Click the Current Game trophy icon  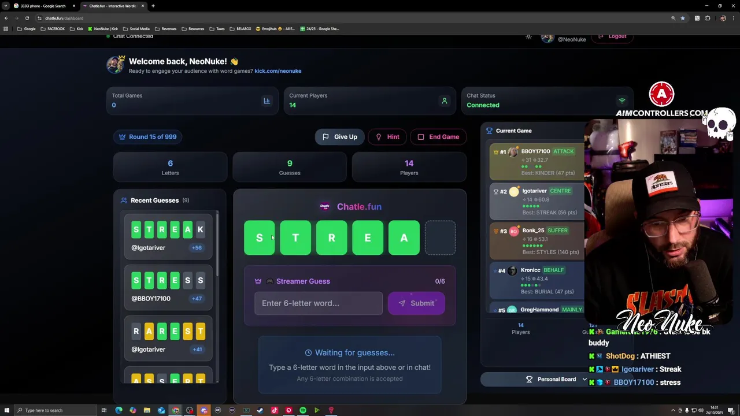tap(489, 131)
